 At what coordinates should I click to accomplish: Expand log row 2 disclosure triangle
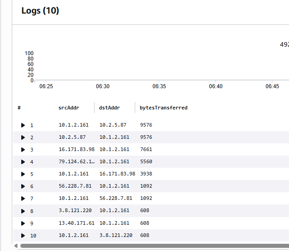point(23,137)
